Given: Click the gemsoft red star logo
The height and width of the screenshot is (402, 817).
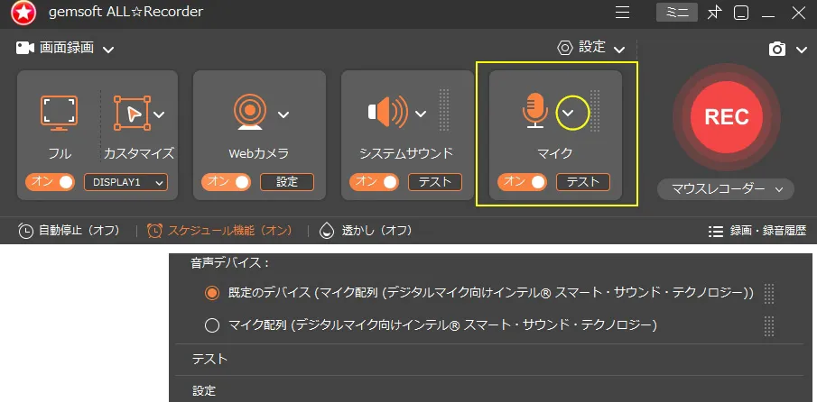Looking at the screenshot, I should tap(23, 14).
